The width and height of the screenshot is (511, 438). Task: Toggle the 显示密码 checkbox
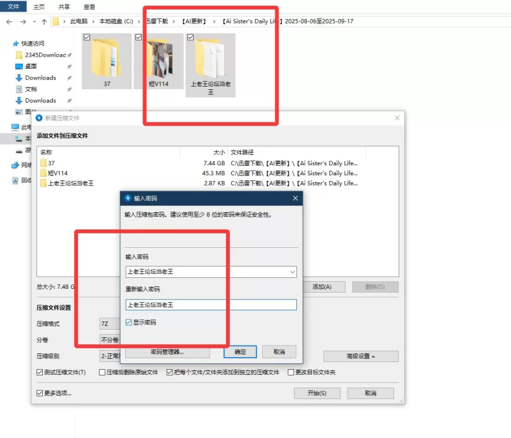[130, 323]
